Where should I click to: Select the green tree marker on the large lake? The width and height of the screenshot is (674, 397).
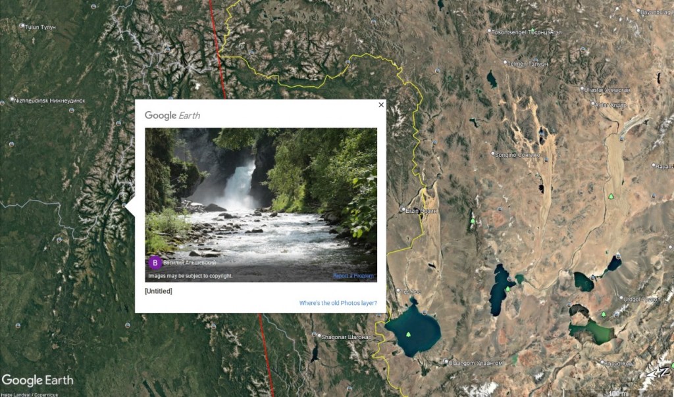pyautogui.click(x=408, y=334)
